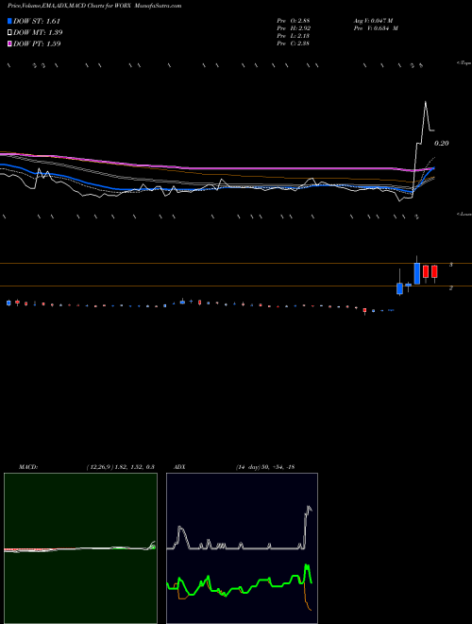Click the 'Avg V: 0.047 M' value

[x=373, y=21]
